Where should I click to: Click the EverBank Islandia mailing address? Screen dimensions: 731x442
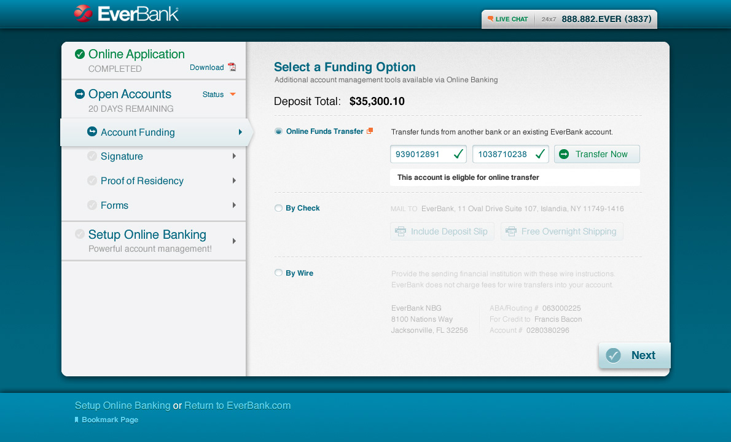pos(523,209)
